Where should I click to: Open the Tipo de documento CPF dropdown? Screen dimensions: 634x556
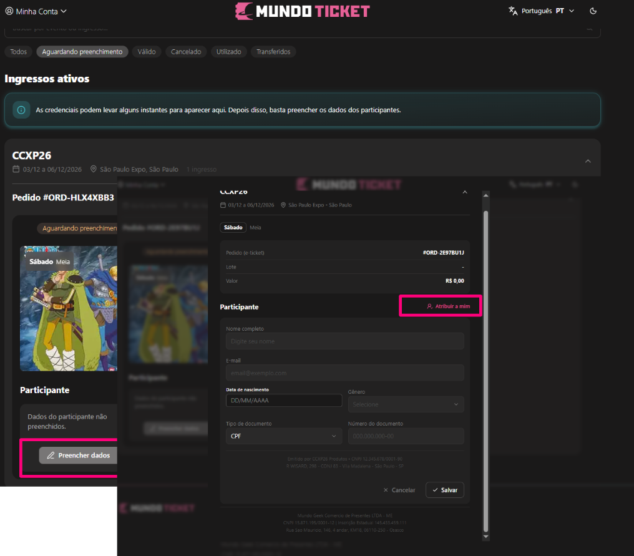[x=284, y=436]
